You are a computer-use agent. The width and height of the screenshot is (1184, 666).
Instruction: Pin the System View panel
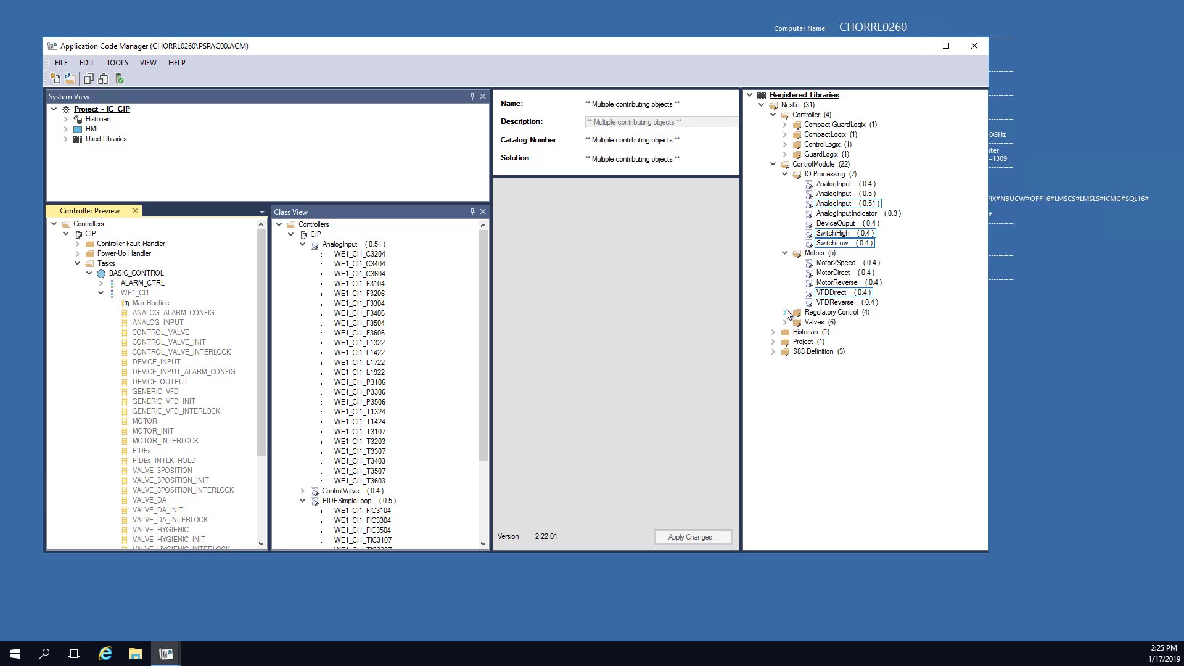473,96
